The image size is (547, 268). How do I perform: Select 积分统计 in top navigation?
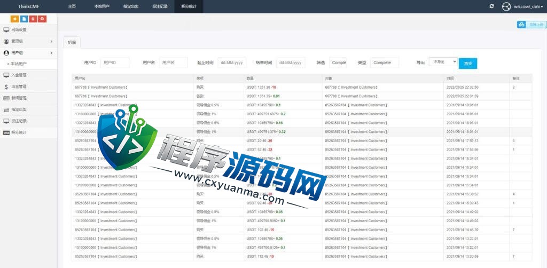[189, 6]
